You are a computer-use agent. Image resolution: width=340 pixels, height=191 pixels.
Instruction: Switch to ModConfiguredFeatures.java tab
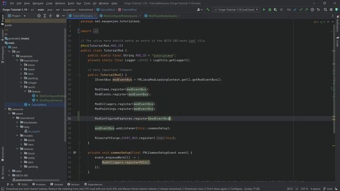[121, 16]
